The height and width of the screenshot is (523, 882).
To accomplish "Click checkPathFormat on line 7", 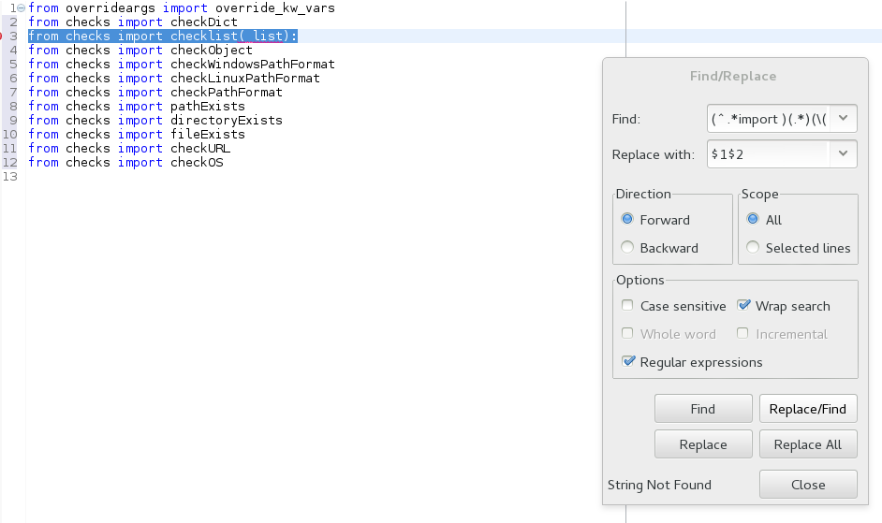I will pos(227,93).
